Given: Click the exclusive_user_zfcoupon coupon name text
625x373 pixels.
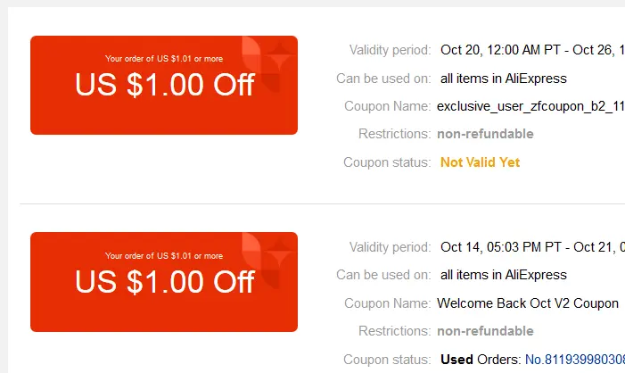Looking at the screenshot, I should click(x=530, y=106).
